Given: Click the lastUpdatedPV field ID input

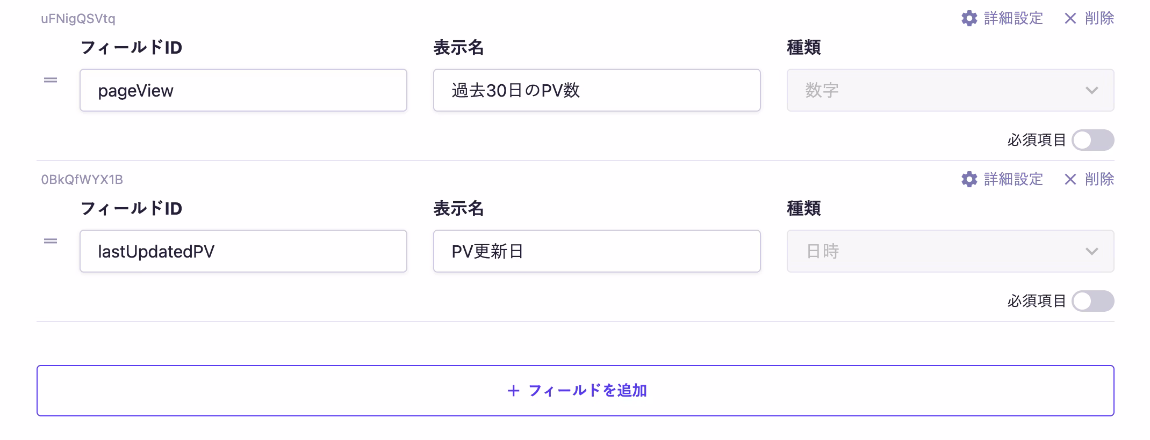Looking at the screenshot, I should (243, 251).
